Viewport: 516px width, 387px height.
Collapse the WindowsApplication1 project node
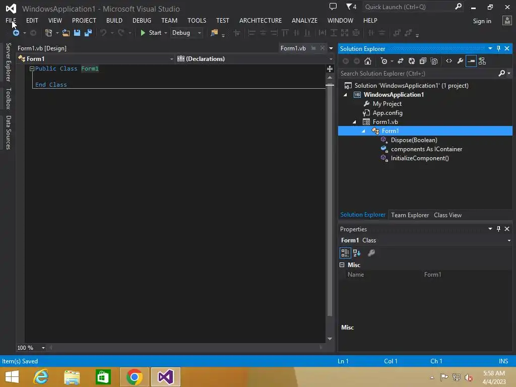[x=345, y=95]
